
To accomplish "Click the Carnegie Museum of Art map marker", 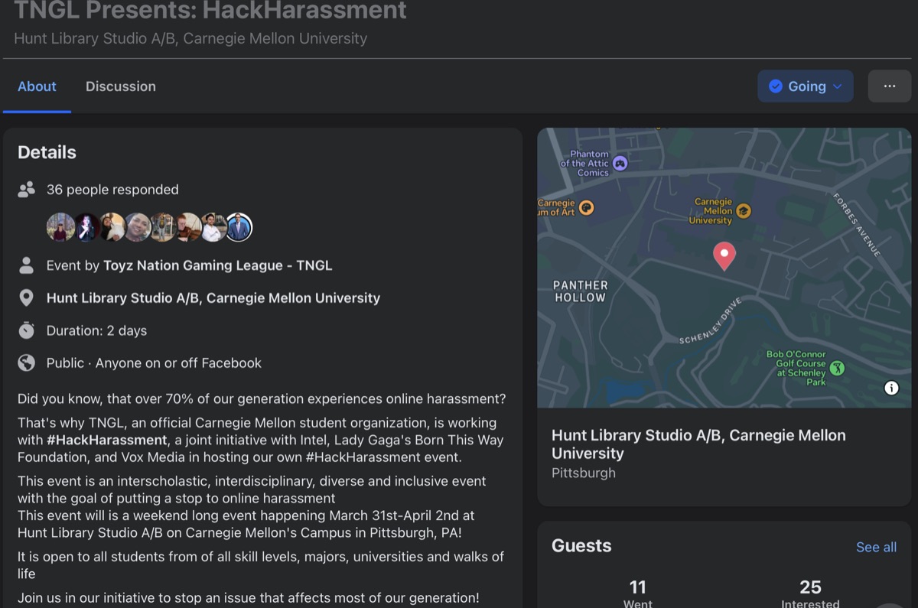I will [x=587, y=207].
